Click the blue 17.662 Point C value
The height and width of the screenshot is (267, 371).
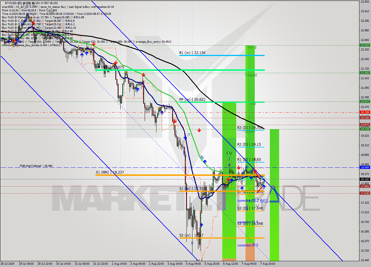(261, 201)
